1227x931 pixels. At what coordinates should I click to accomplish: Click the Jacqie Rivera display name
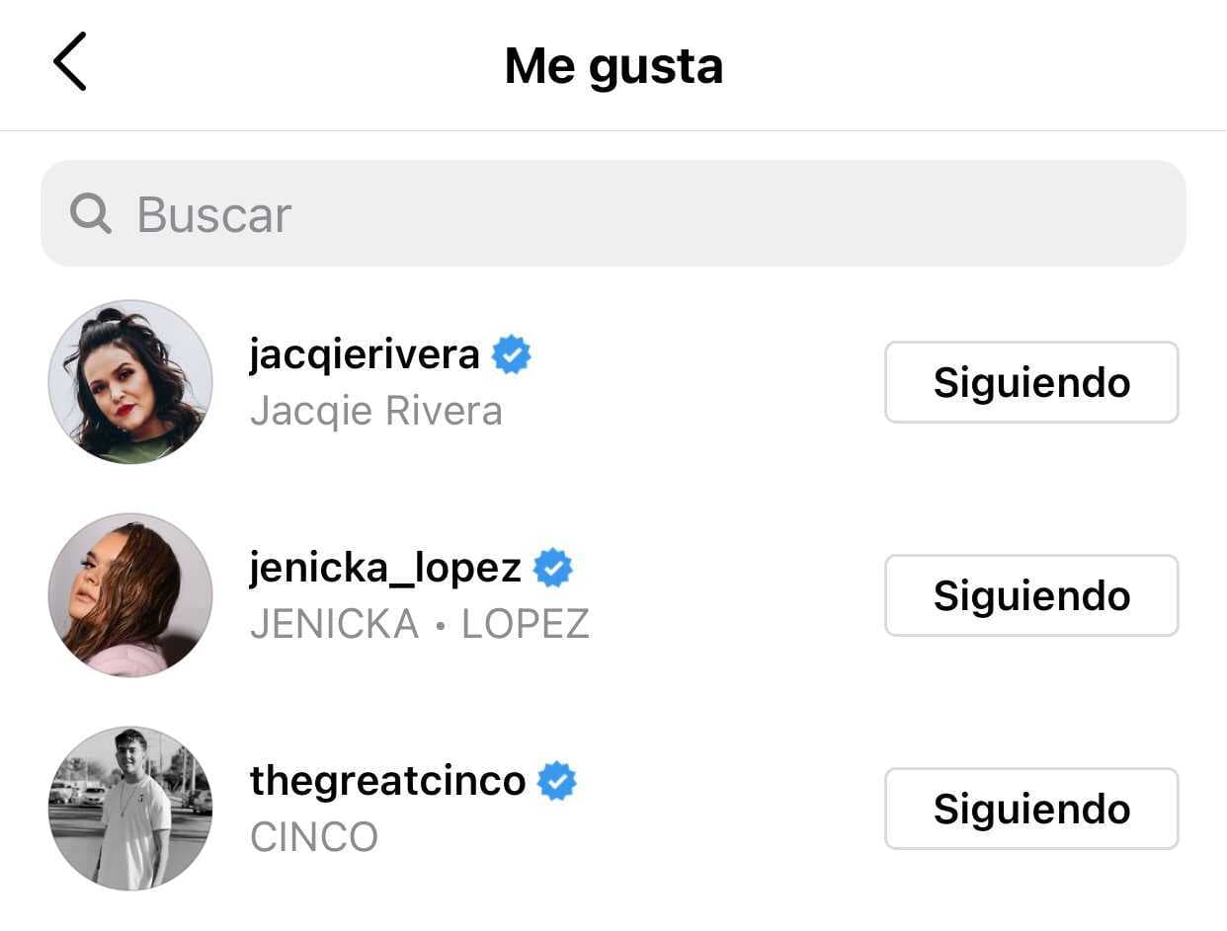tap(376, 412)
